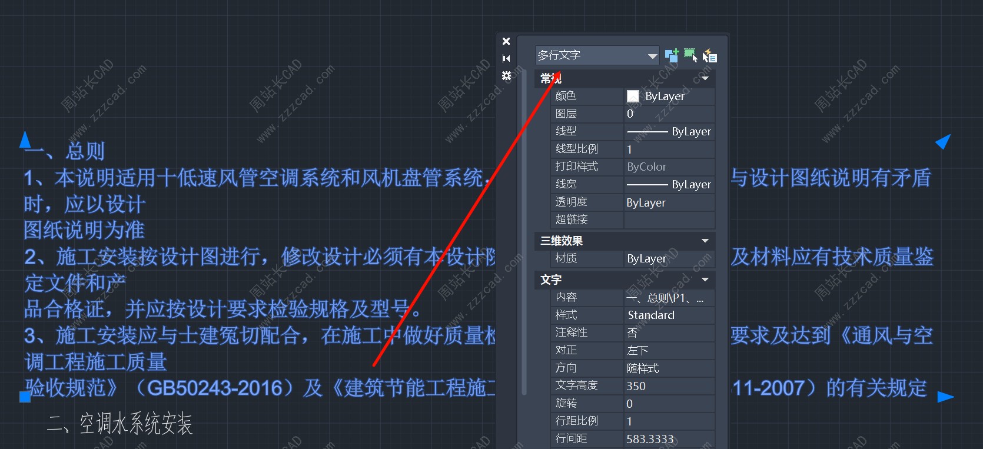Collapse the 三维效果 section

[705, 241]
